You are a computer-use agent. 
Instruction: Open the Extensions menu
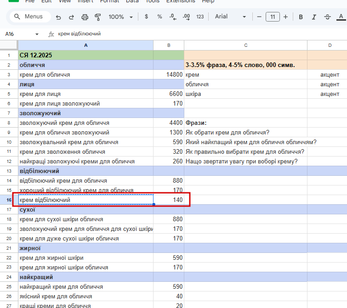click(180, 1)
